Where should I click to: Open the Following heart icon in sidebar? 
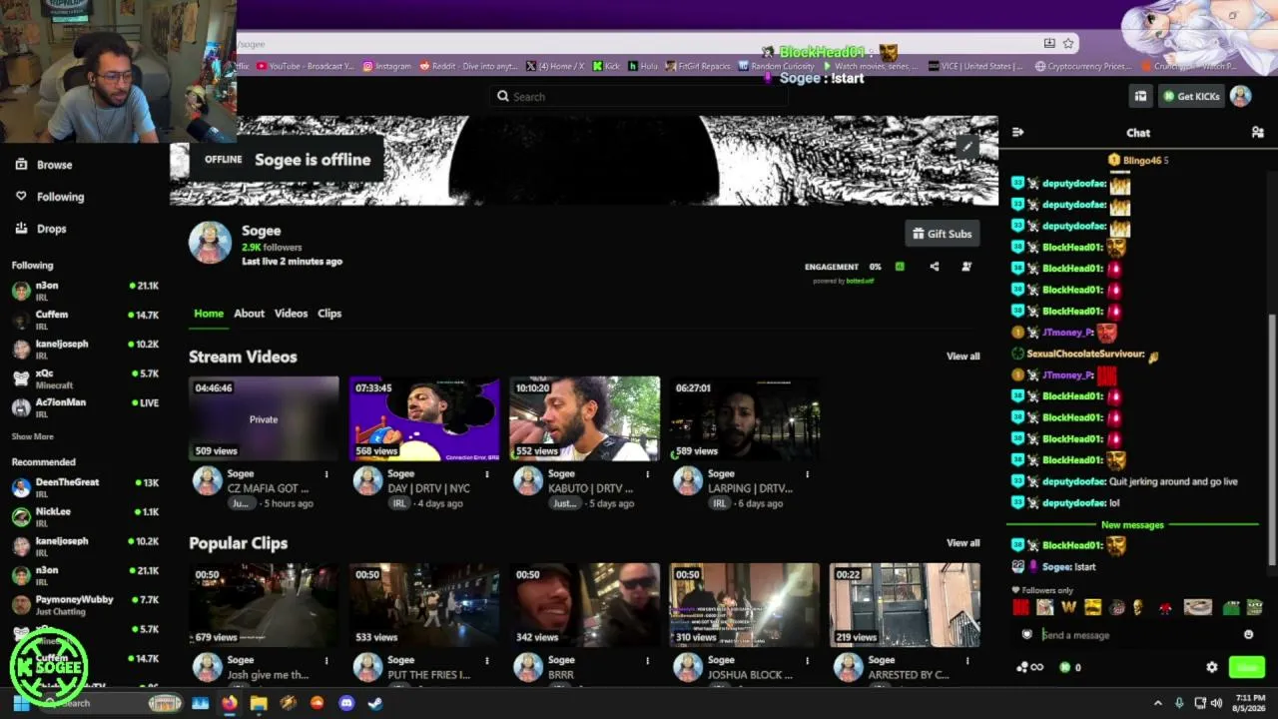point(21,197)
